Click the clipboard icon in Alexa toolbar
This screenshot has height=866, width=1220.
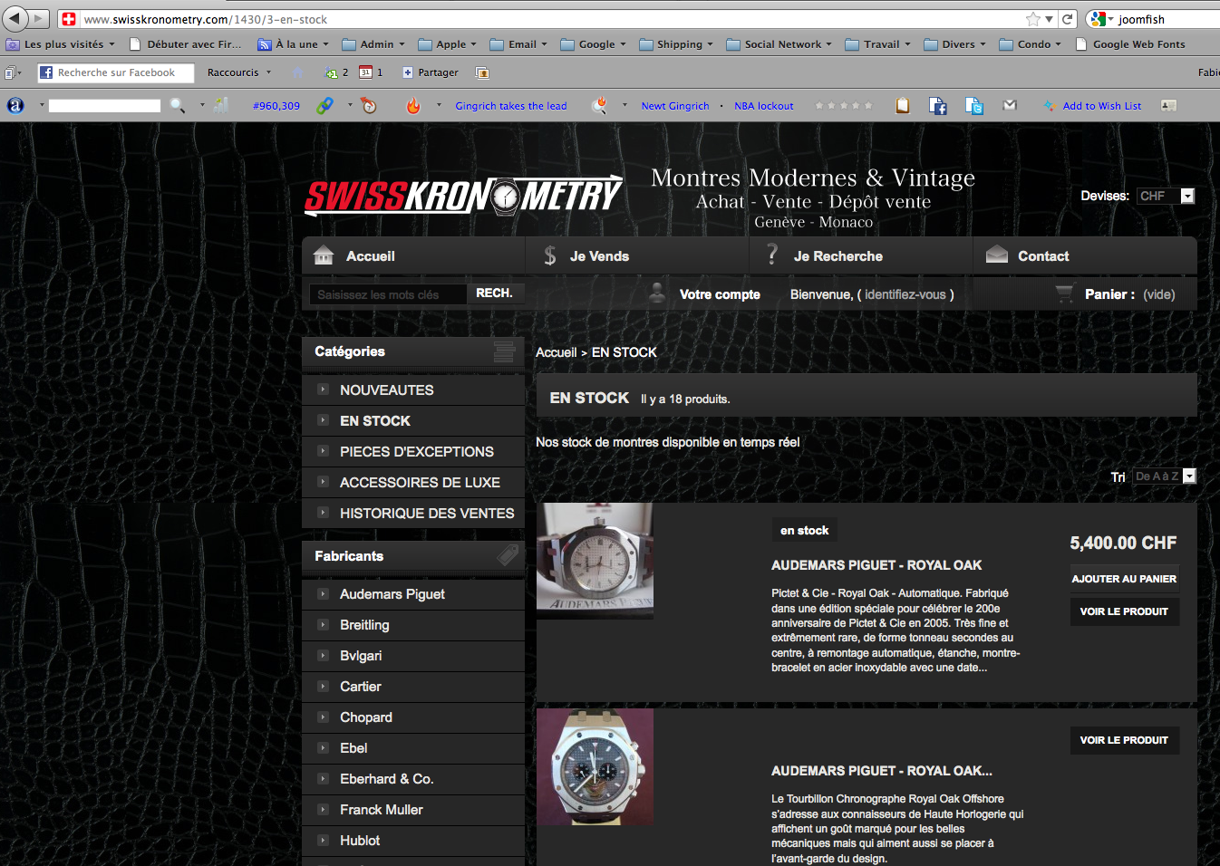click(903, 106)
